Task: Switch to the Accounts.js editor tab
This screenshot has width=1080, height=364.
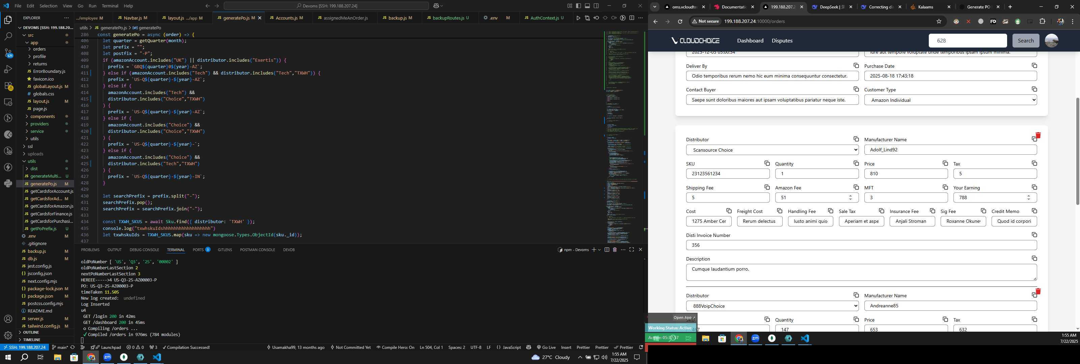Action: click(286, 18)
